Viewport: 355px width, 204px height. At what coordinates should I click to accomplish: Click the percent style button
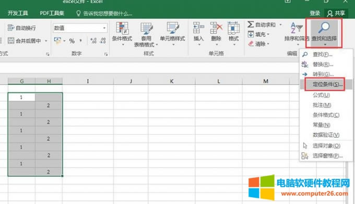[72, 41]
